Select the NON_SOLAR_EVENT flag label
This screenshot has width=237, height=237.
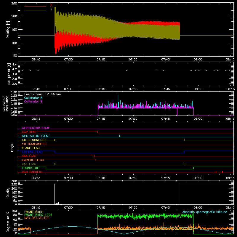tap(36, 136)
